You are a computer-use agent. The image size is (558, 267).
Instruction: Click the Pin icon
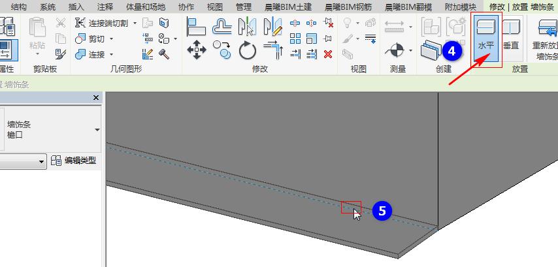click(328, 39)
